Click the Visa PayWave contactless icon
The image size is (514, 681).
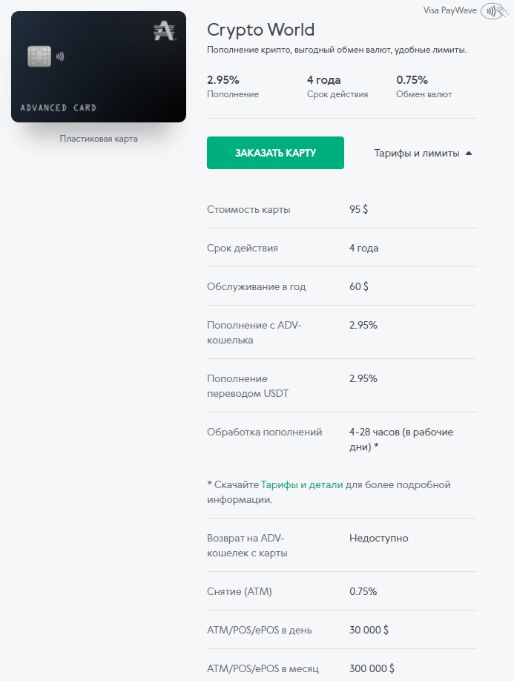[494, 11]
